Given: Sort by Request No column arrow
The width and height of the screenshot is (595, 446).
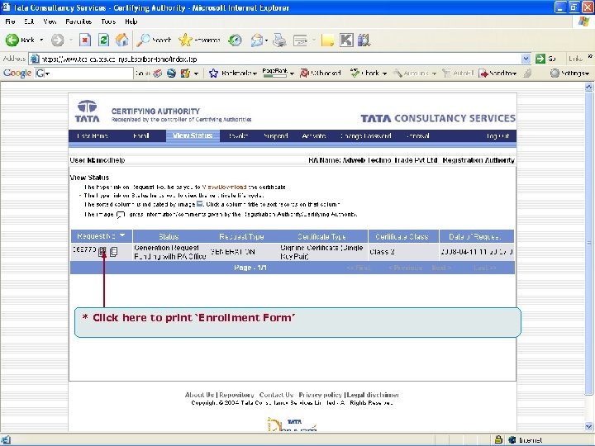Looking at the screenshot, I should (122, 235).
